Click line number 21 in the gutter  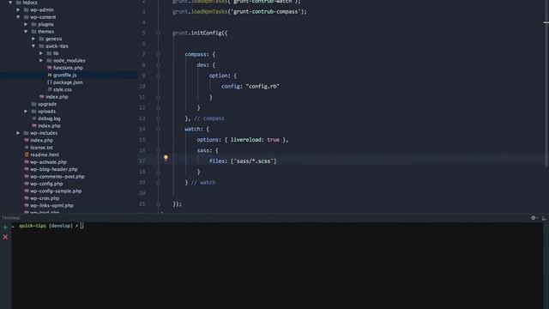142,204
